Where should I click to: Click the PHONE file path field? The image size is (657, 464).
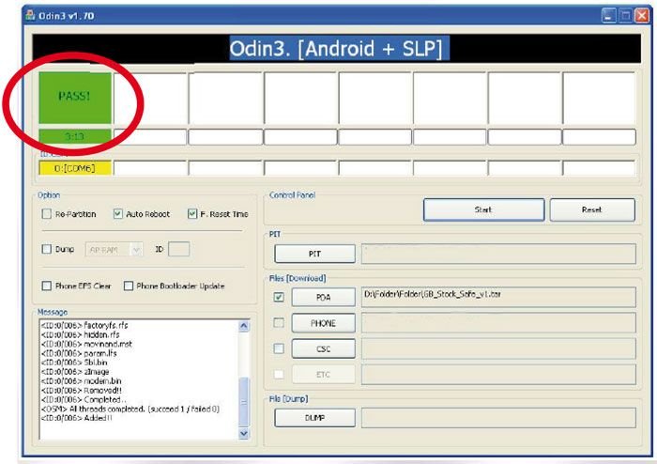click(498, 323)
